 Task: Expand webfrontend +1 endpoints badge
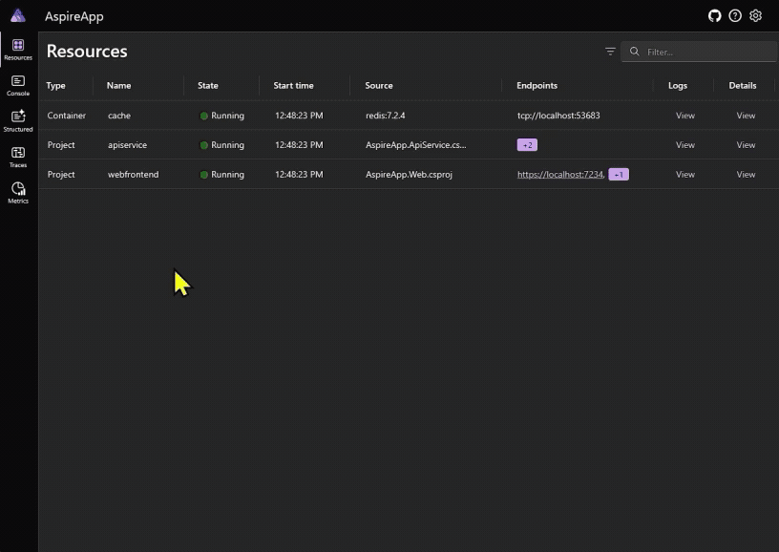pyautogui.click(x=618, y=175)
